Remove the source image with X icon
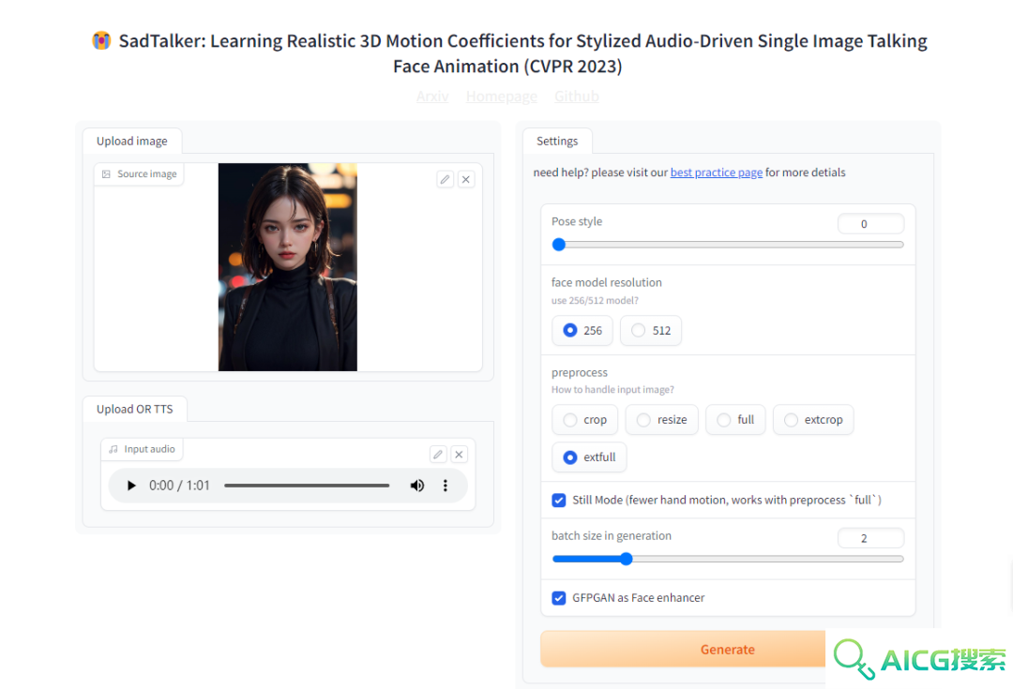 click(x=466, y=179)
